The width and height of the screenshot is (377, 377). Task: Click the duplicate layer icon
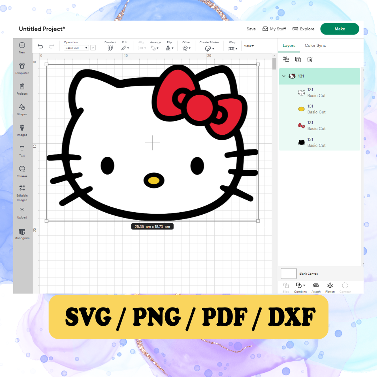(298, 59)
